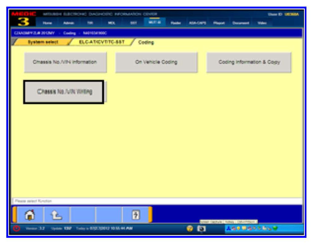Screen dimensions: 314x246
Task: Go to System select breadcrumb tab
Action: [x=43, y=43]
